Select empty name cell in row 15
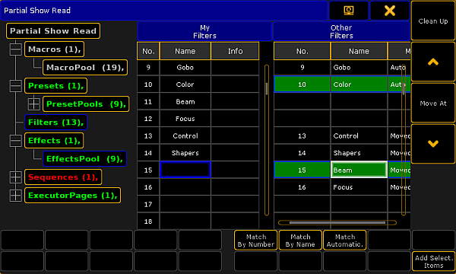Viewport: 456px width, 274px height. click(x=185, y=170)
